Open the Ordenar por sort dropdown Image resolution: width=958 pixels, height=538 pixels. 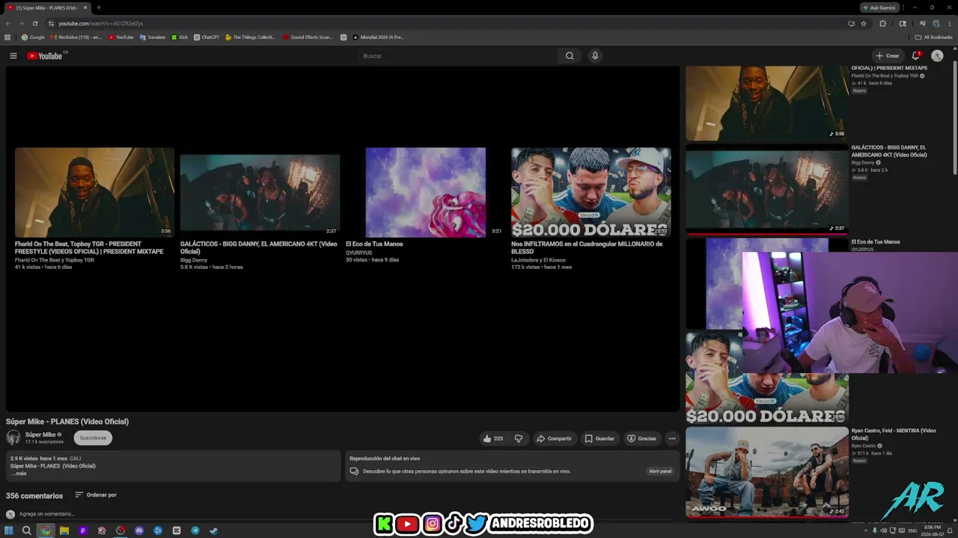pyautogui.click(x=96, y=495)
